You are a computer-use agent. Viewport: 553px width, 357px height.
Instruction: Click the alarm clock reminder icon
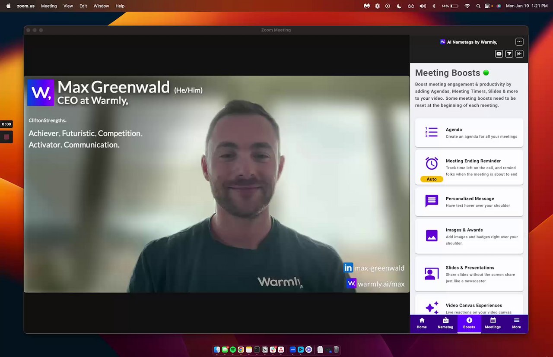click(x=432, y=164)
